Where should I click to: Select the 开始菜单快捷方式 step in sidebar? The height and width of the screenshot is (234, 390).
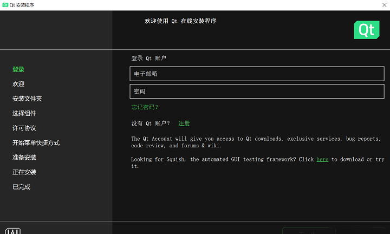[x=36, y=143]
